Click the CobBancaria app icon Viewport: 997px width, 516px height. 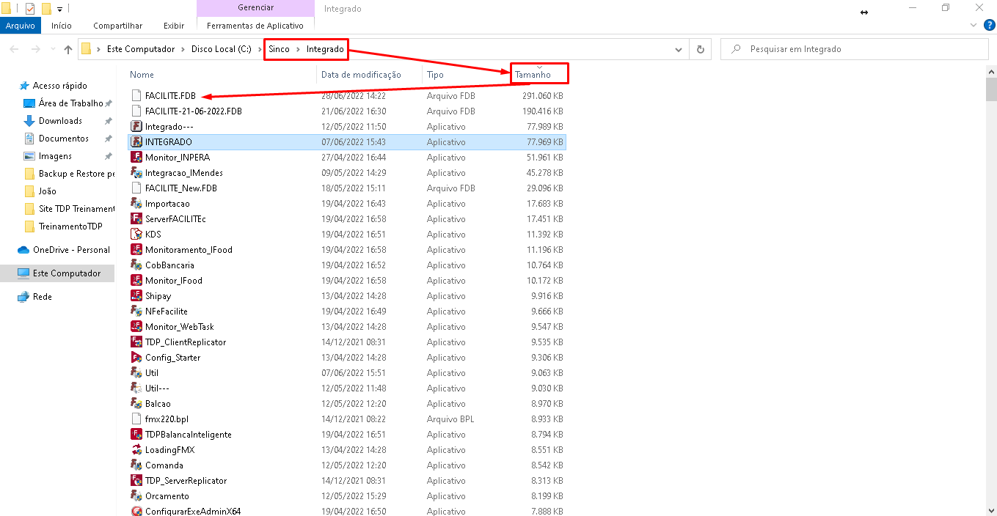click(x=136, y=265)
